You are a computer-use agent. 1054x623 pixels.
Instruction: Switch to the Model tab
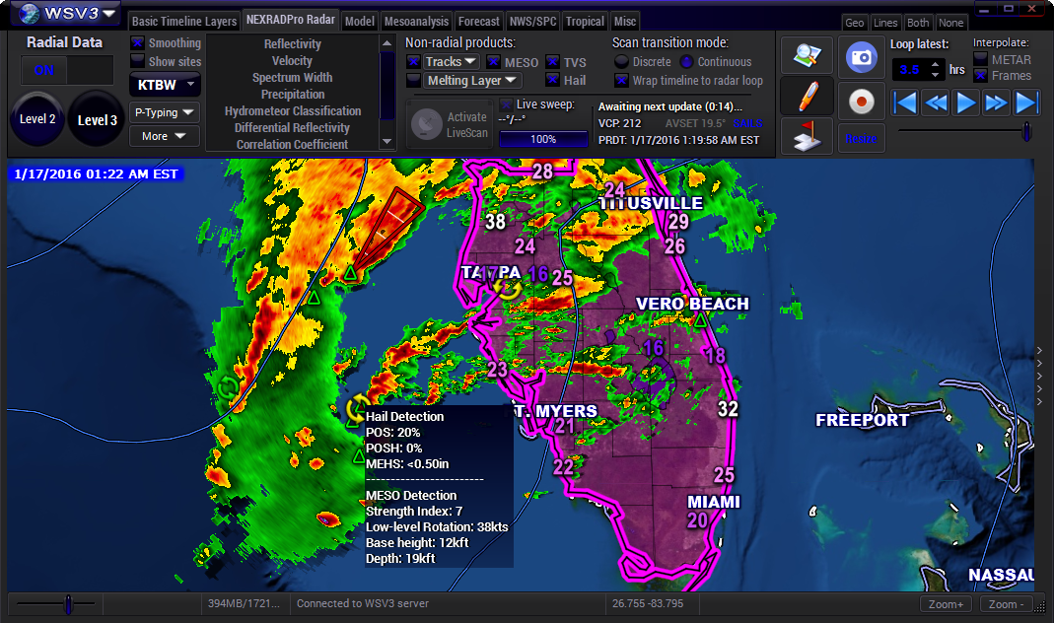(x=360, y=22)
